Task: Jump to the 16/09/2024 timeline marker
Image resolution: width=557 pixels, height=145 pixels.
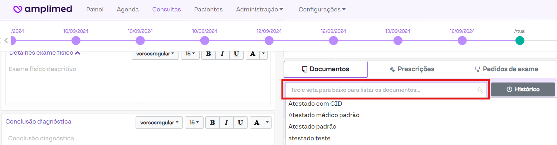Action: (462, 41)
